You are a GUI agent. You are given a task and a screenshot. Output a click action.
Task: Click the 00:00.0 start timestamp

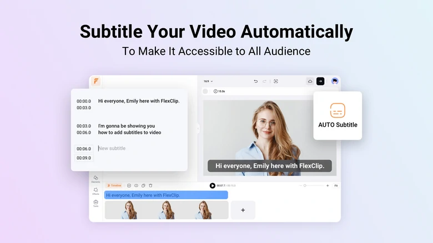[84, 101]
